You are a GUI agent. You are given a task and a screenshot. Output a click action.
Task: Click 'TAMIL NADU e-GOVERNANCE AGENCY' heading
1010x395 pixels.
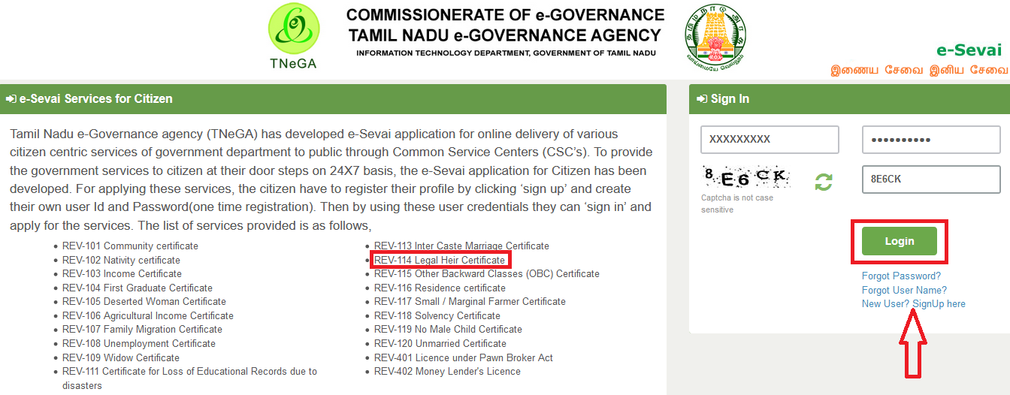point(505,35)
